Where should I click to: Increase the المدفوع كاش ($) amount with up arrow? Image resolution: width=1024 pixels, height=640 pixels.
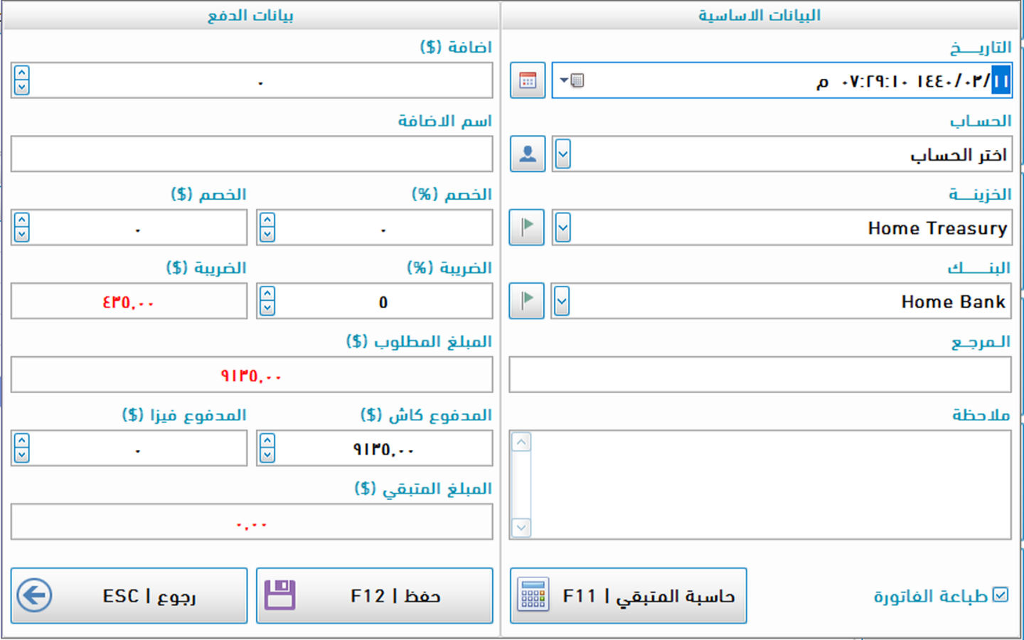pyautogui.click(x=267, y=442)
